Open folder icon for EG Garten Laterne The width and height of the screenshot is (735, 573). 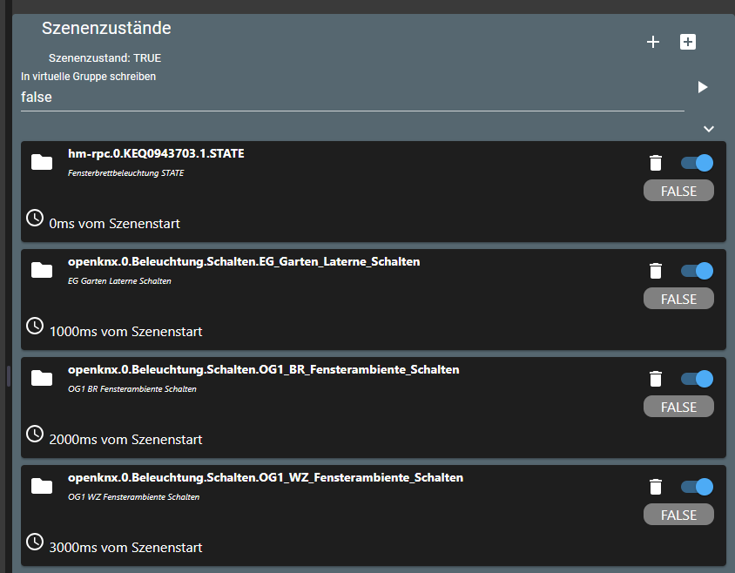[x=42, y=270]
